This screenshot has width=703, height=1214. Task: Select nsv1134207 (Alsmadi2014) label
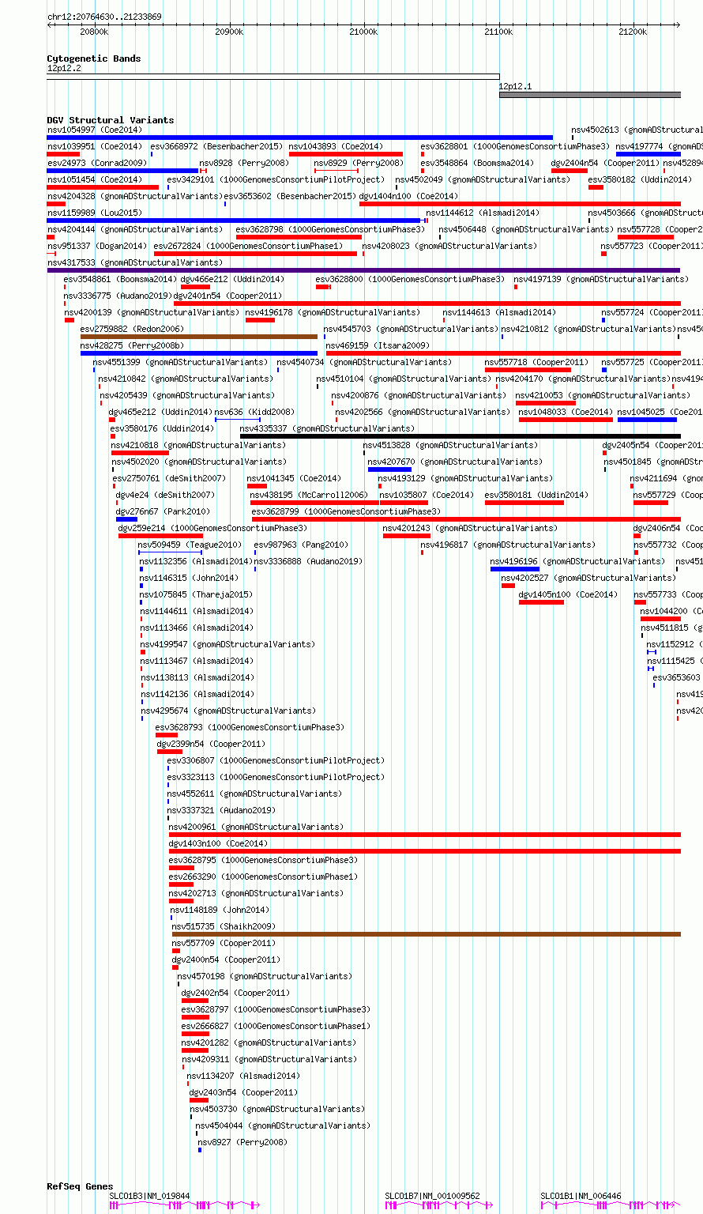243,1076
